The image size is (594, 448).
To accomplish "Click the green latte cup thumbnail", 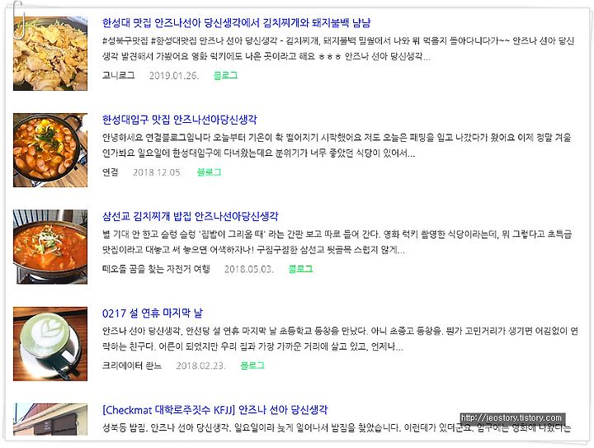I will [50, 343].
